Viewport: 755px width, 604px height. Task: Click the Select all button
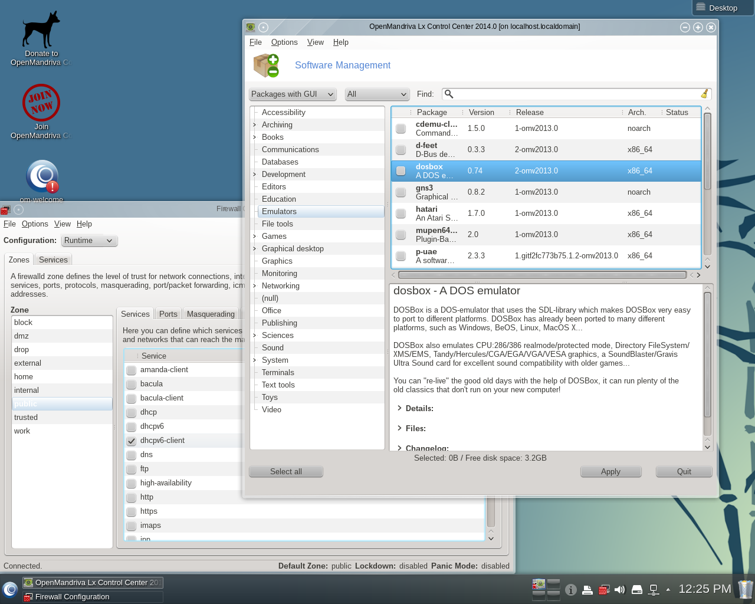tap(286, 471)
